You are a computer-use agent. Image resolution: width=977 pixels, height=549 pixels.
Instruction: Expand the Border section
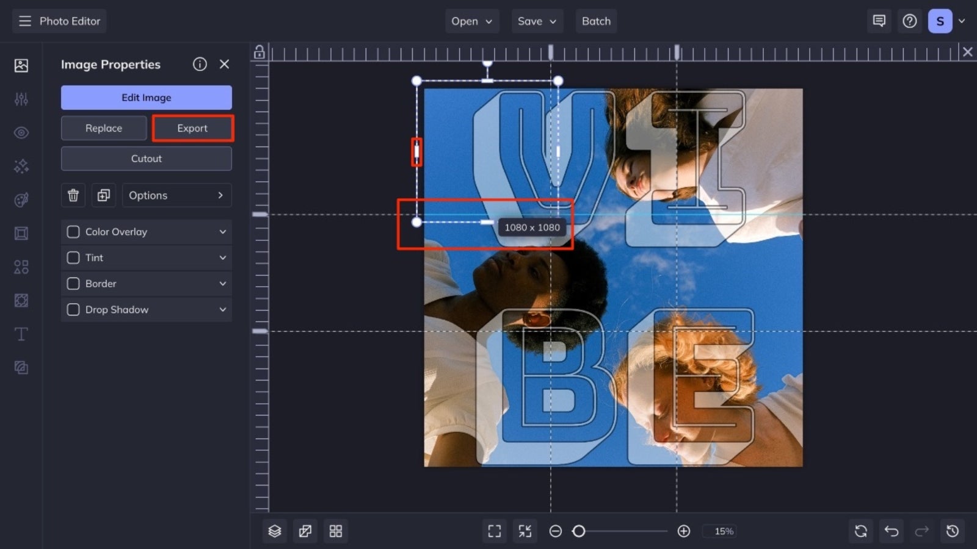point(223,284)
